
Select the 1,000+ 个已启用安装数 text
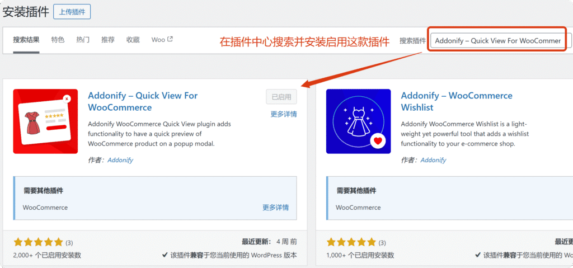click(360, 255)
